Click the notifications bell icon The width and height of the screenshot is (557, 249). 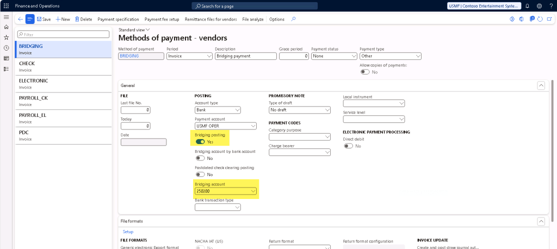point(527,5)
